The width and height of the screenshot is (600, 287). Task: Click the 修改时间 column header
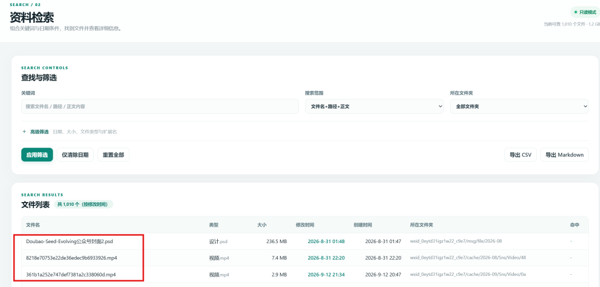pos(305,225)
